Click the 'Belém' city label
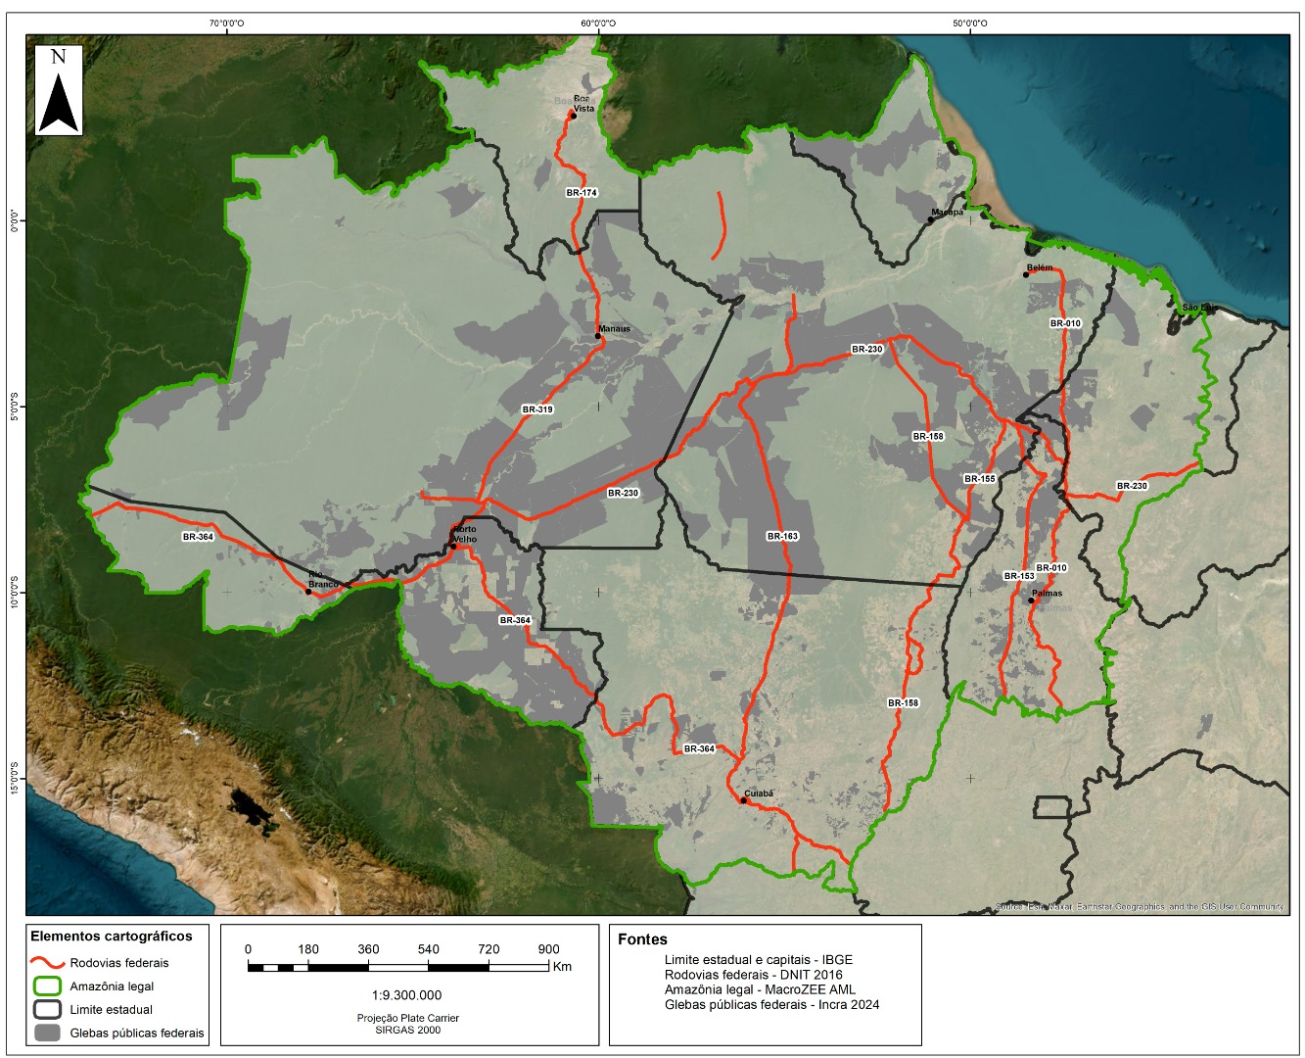Image resolution: width=1305 pixels, height=1058 pixels. 1041,267
